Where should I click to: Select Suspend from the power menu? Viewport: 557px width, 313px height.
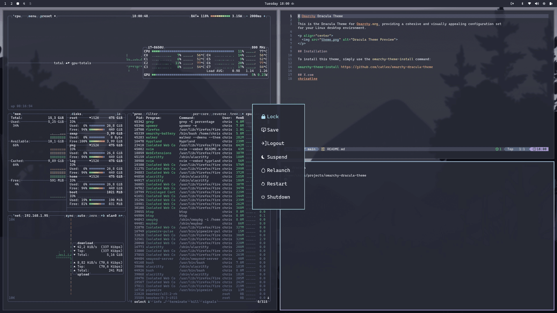coord(277,157)
